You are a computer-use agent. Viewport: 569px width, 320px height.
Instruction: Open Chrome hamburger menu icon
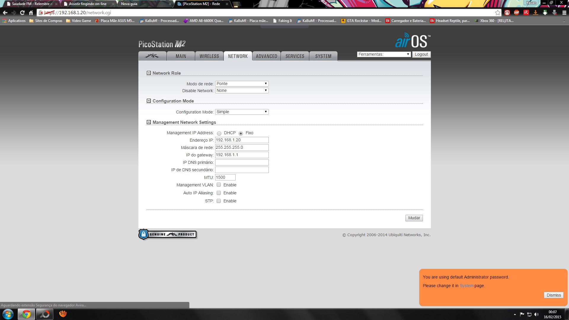point(564,12)
